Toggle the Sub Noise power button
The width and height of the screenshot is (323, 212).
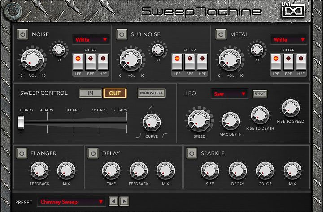[121, 34]
